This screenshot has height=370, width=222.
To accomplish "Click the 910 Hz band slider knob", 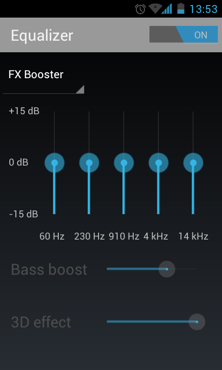I will point(124,163).
